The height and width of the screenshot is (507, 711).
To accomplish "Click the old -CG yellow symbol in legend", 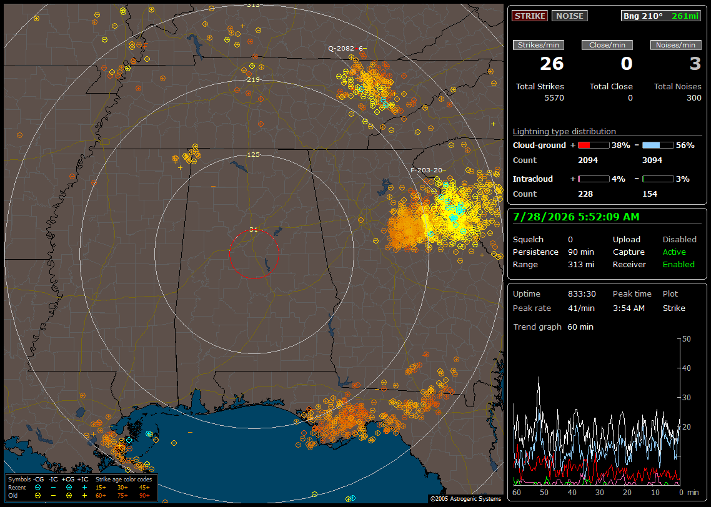I will 37,496.
